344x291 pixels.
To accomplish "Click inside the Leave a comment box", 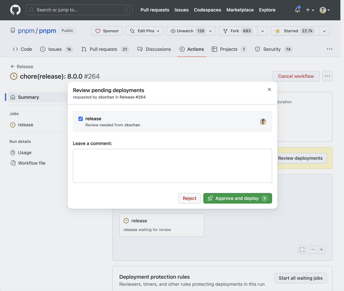I will 172,166.
